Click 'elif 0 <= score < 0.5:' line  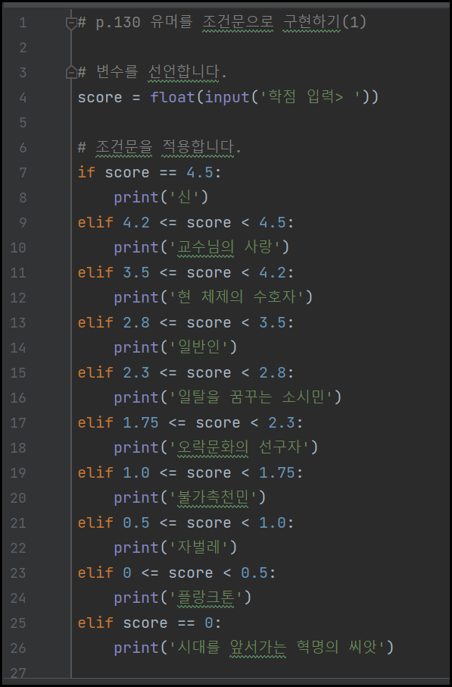click(x=176, y=572)
